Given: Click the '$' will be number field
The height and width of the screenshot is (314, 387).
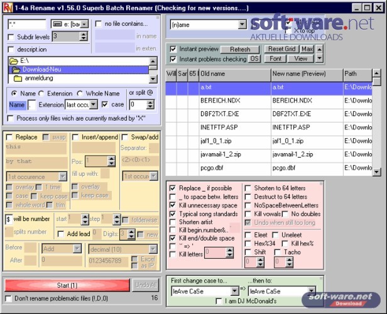Looking at the screenshot, I should [x=9, y=219].
